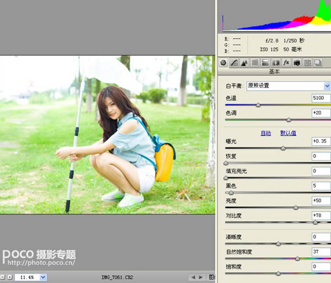The image size is (331, 283).
Task: Open the Lens Corrections panel
Action: 275,63
